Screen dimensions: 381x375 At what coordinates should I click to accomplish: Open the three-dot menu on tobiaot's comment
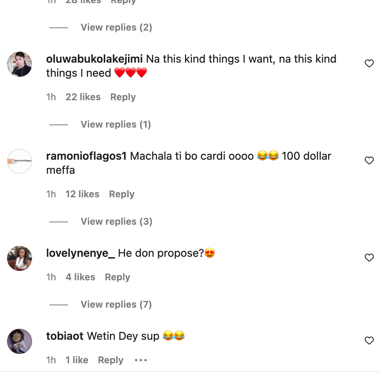point(141,360)
